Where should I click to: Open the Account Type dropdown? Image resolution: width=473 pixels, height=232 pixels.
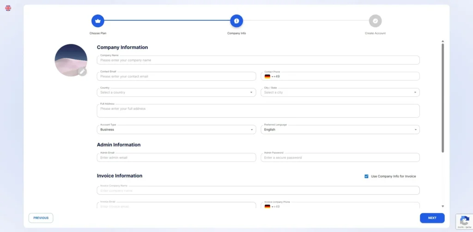pos(176,130)
